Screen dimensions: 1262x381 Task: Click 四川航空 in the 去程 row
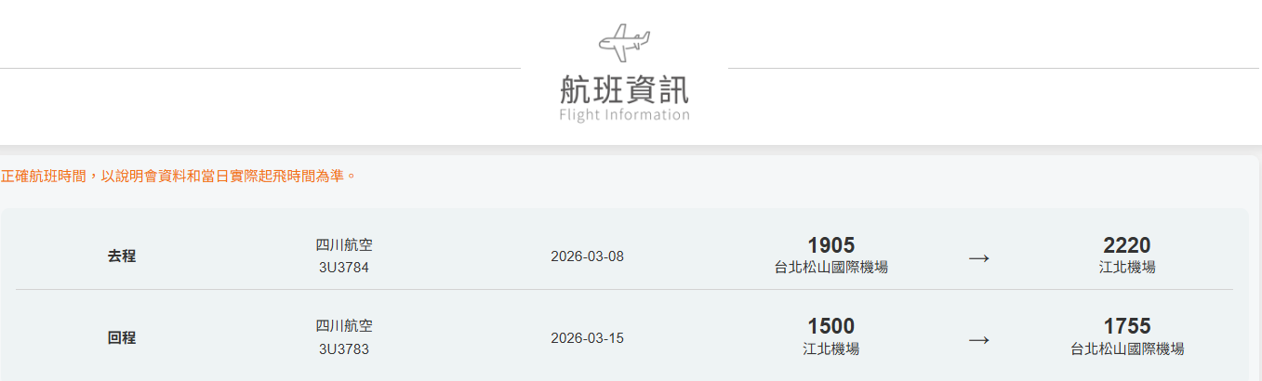344,245
